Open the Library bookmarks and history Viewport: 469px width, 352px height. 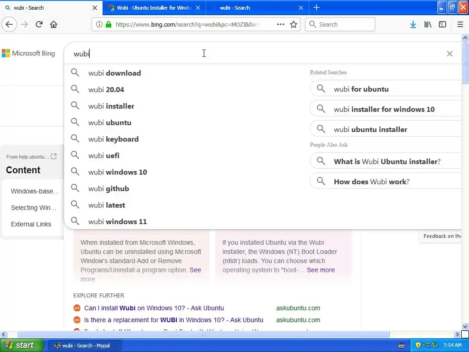[x=428, y=24]
